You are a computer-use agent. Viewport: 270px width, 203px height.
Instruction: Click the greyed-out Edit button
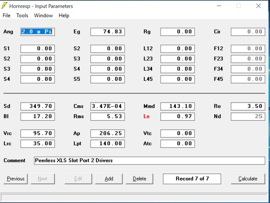[78, 179]
